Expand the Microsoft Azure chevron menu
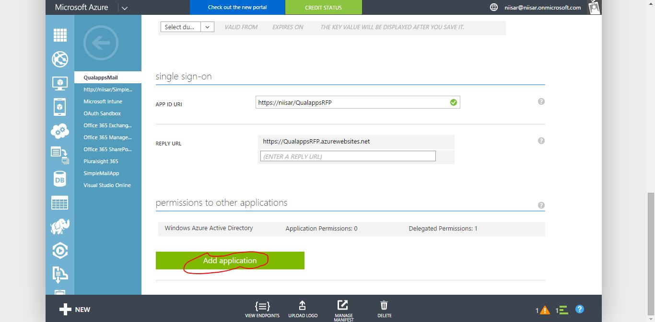The height and width of the screenshot is (322, 655). [124, 8]
